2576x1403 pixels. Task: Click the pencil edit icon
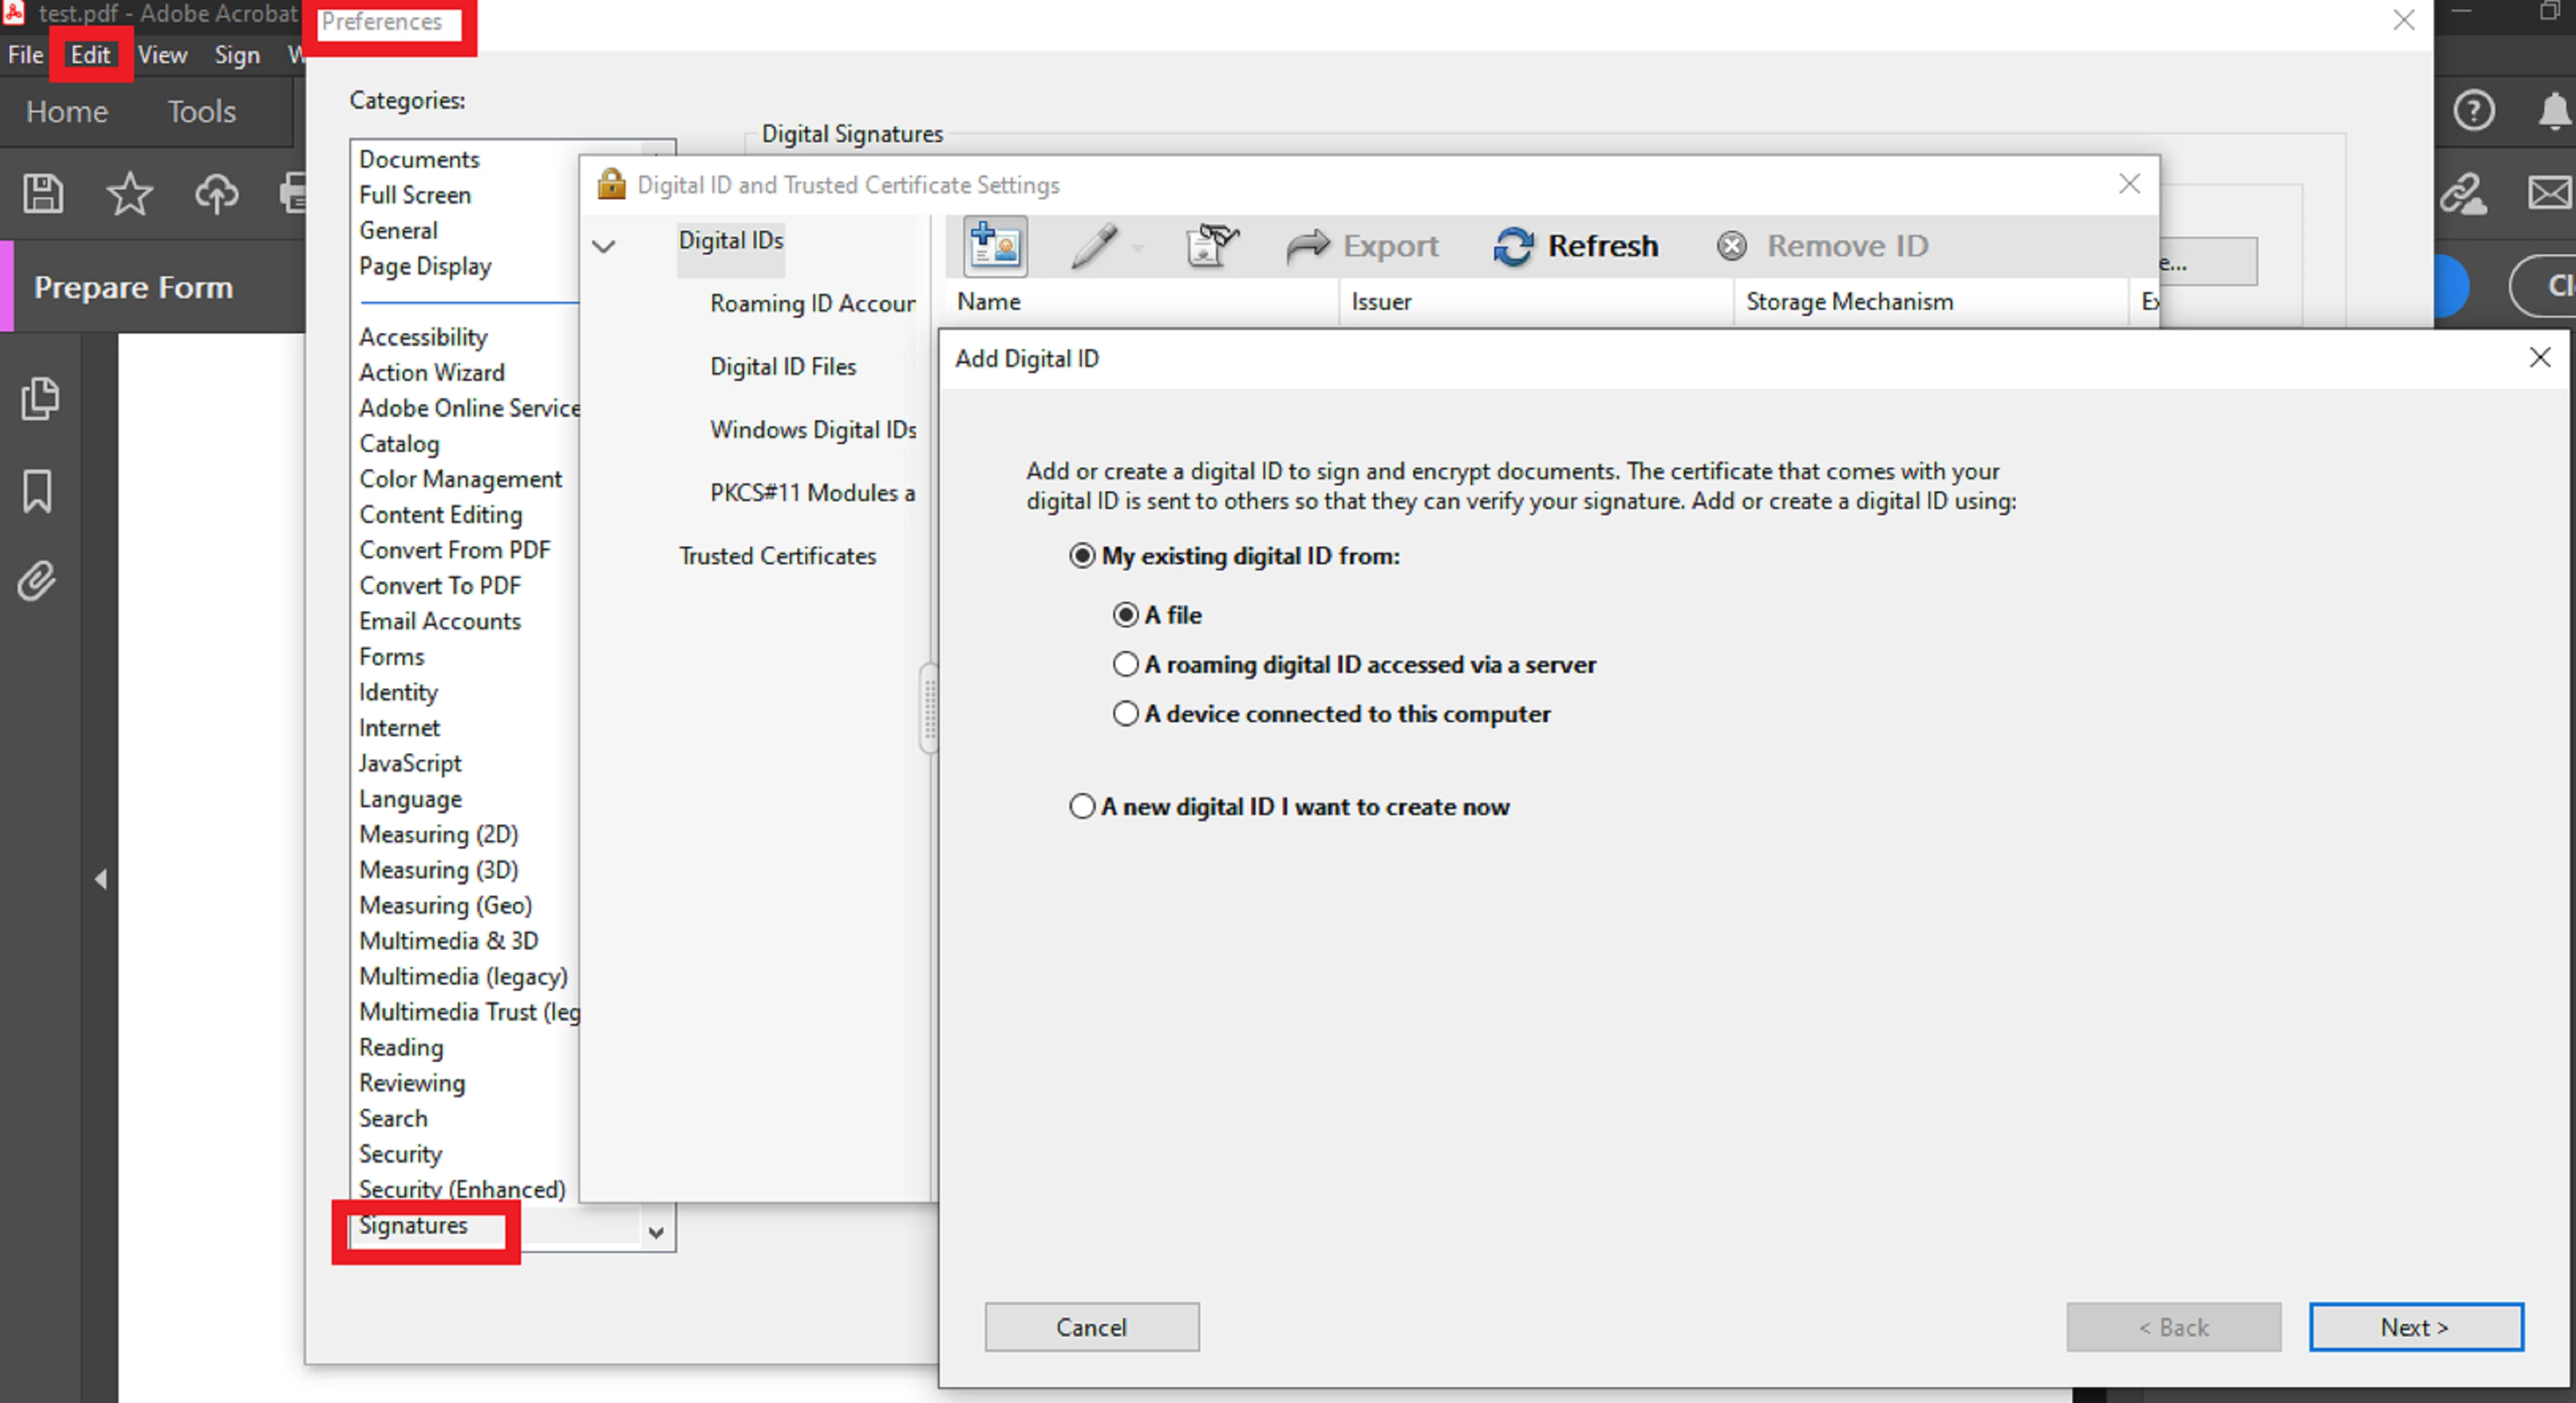tap(1093, 245)
